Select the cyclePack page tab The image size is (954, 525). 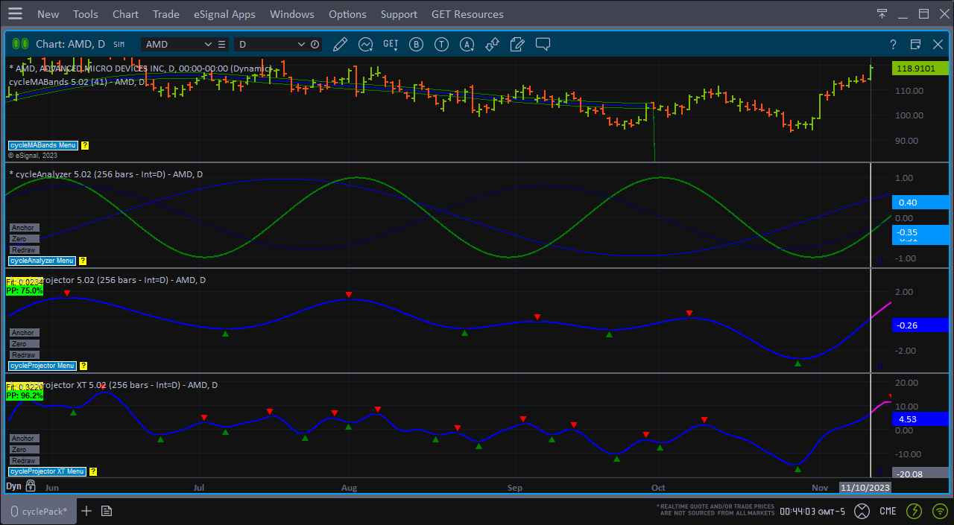(39, 511)
